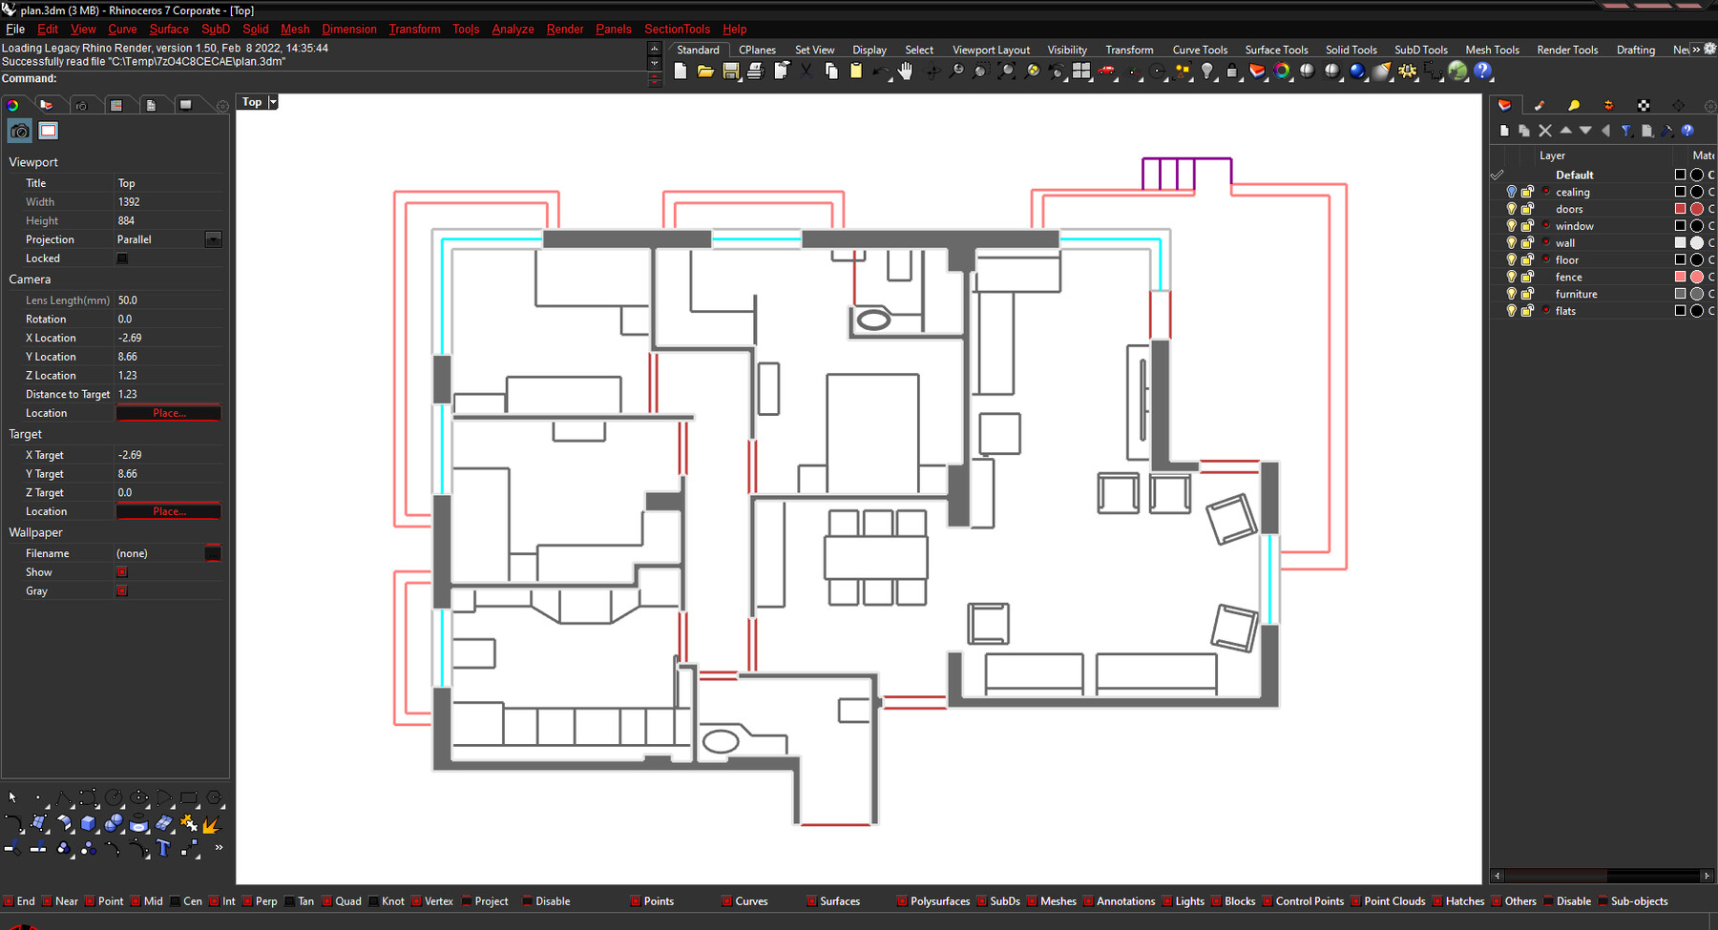Select the Pan tool in the toolbar

point(905,71)
